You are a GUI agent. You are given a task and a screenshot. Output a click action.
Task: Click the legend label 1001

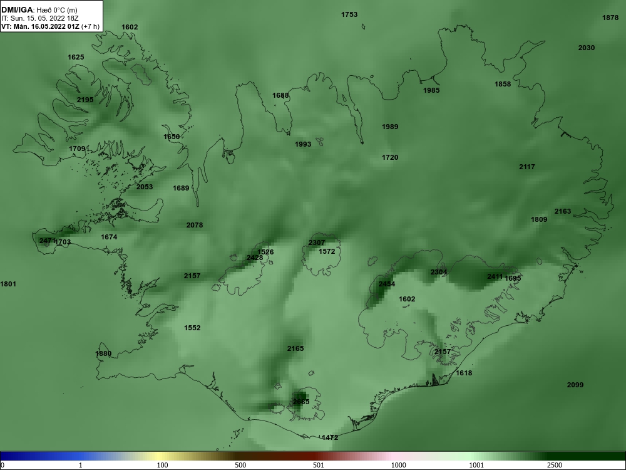(476, 465)
